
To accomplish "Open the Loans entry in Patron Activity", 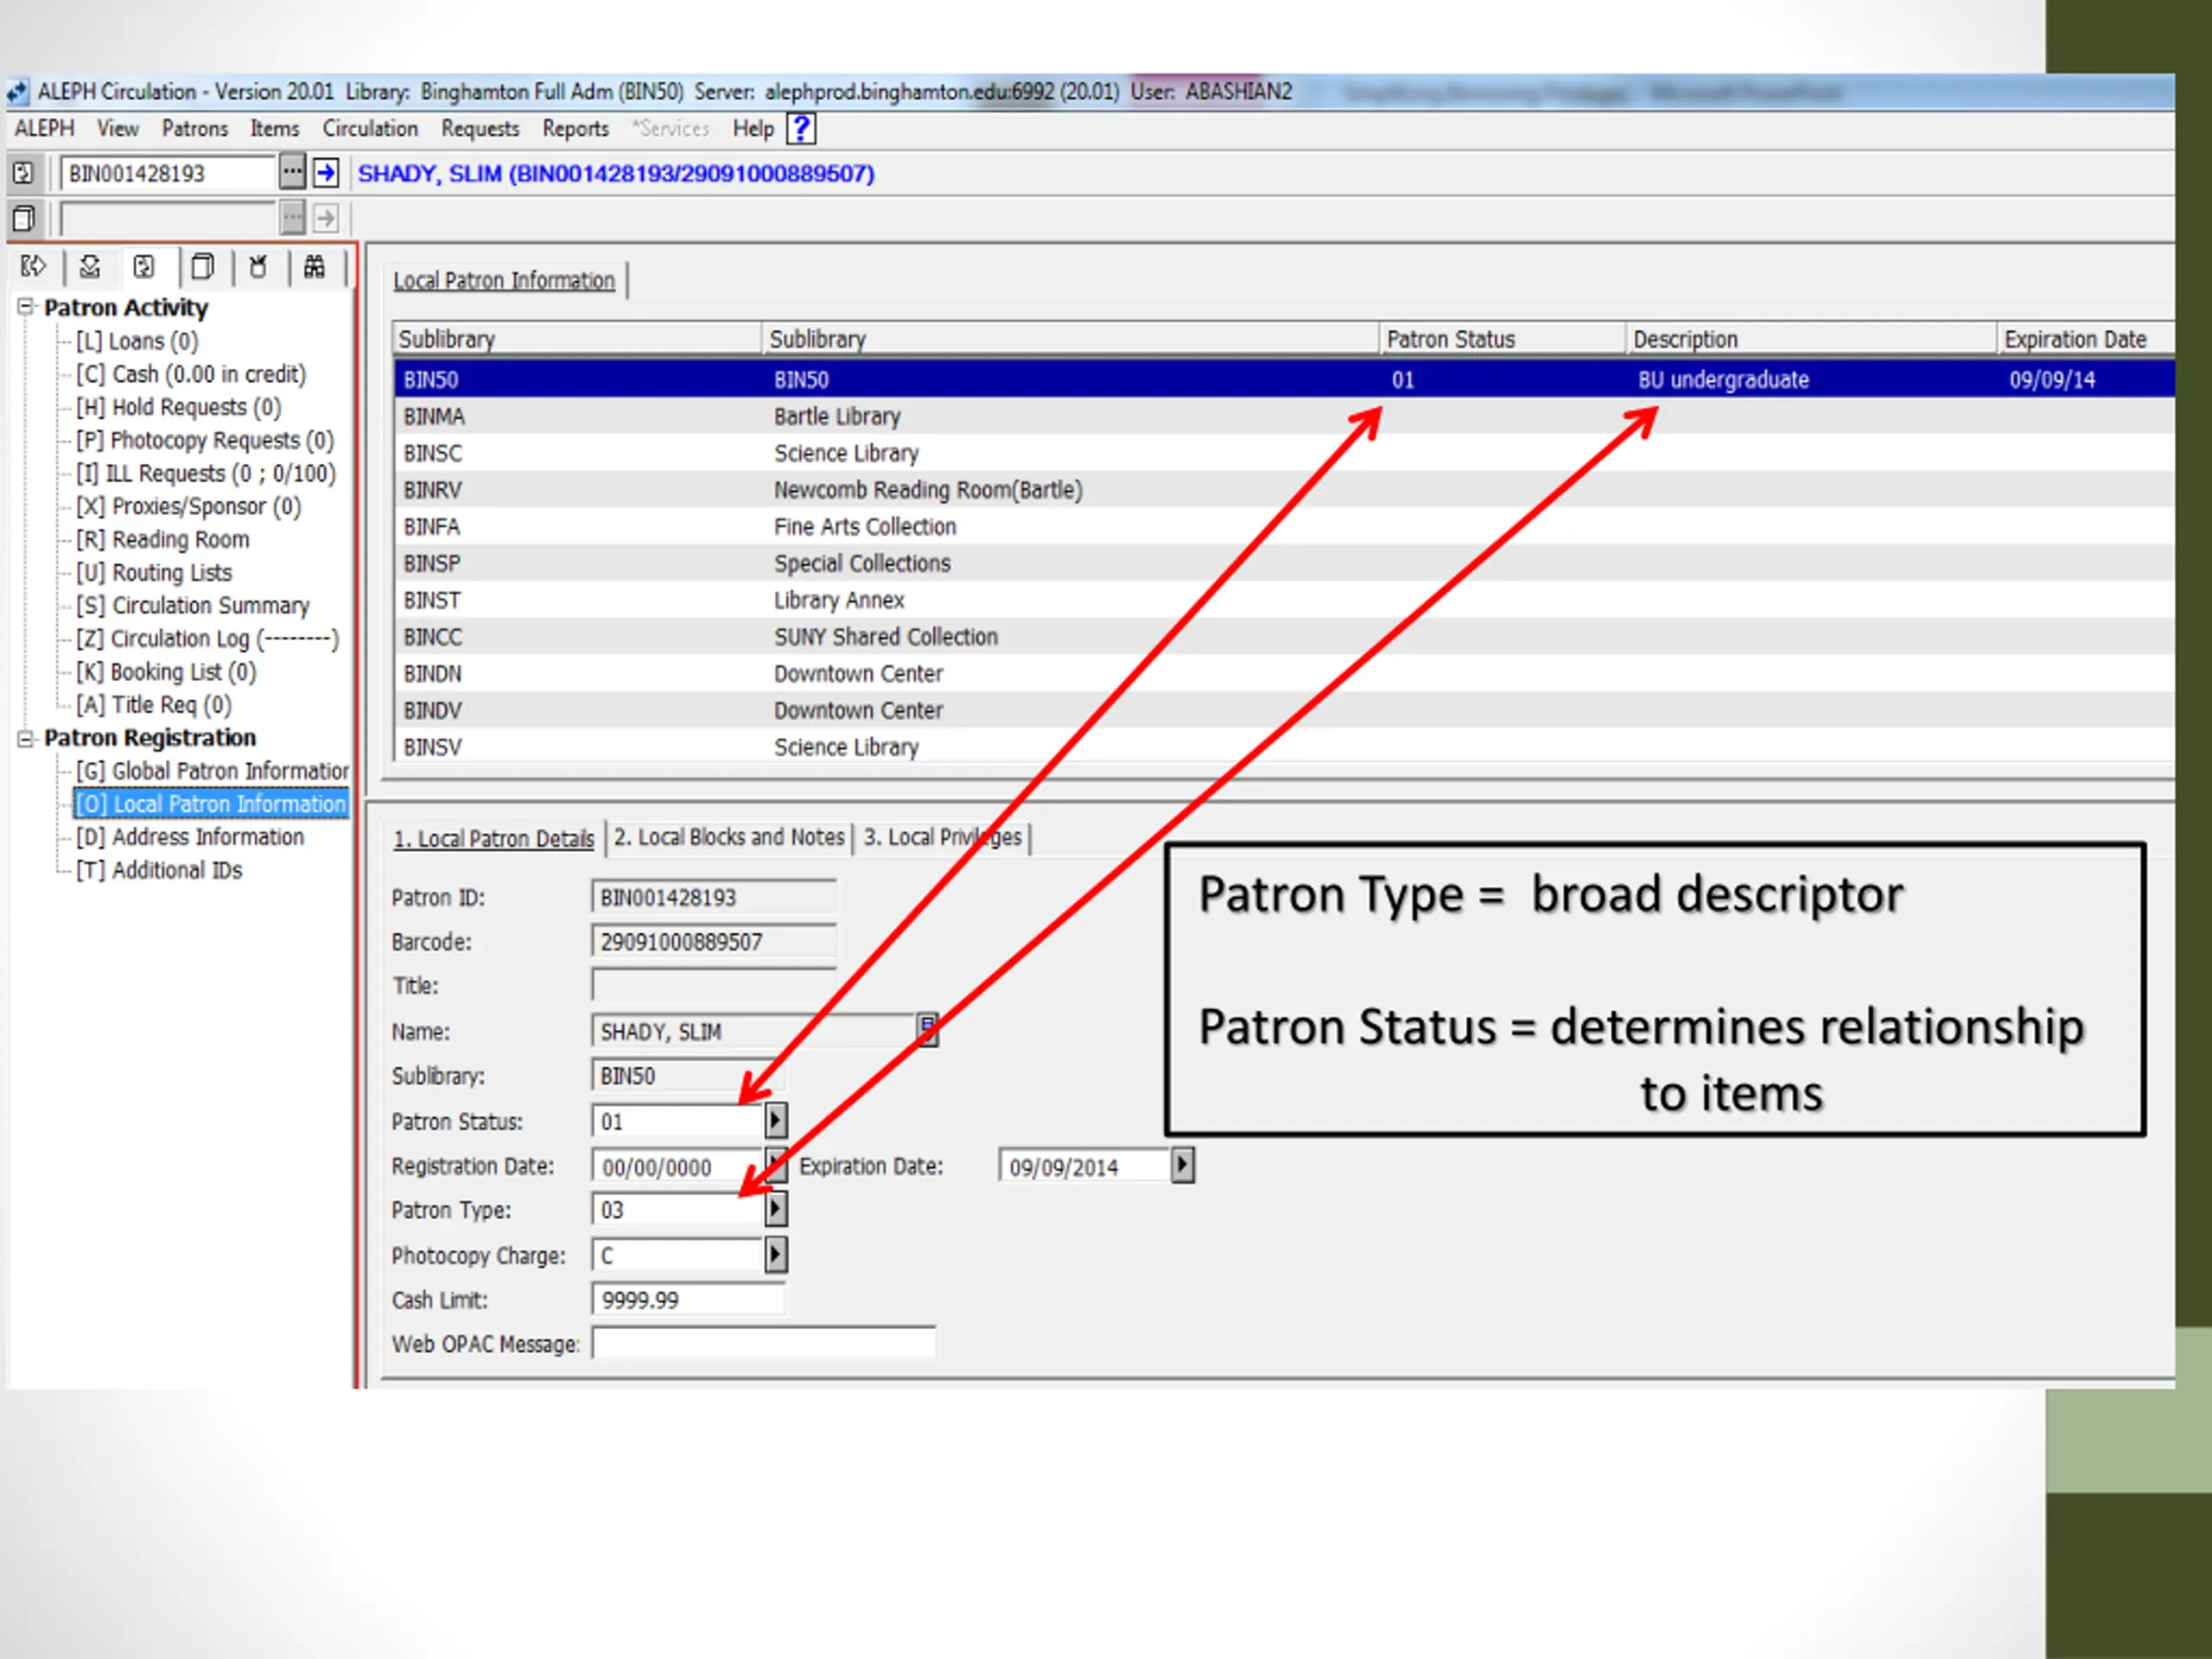I will coord(137,341).
